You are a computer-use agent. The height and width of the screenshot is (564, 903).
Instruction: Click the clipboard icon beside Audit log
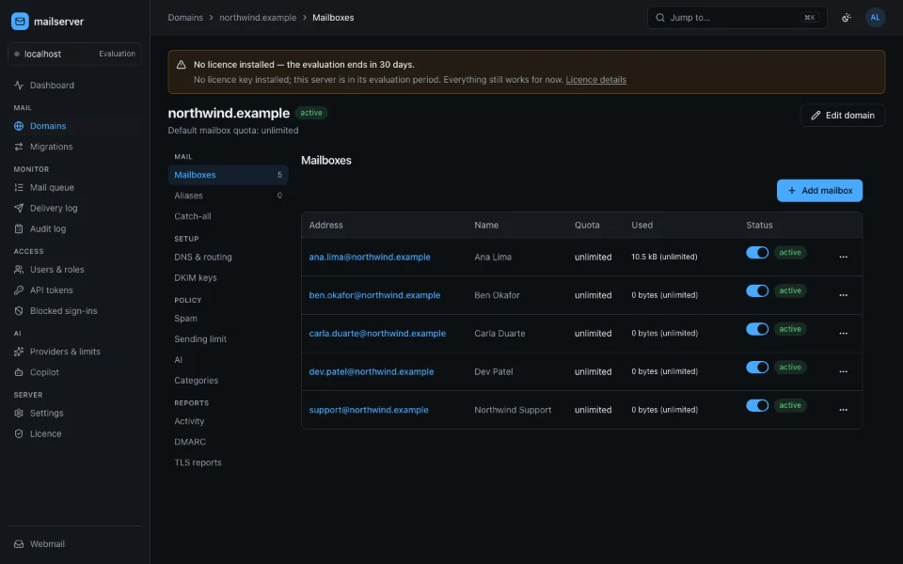pyautogui.click(x=19, y=229)
